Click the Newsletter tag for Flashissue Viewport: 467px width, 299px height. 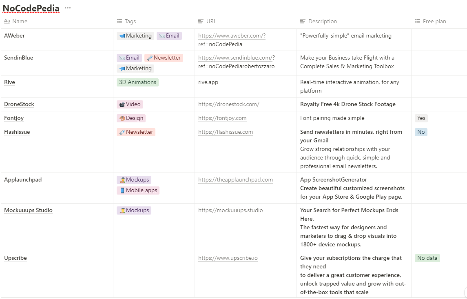click(136, 132)
